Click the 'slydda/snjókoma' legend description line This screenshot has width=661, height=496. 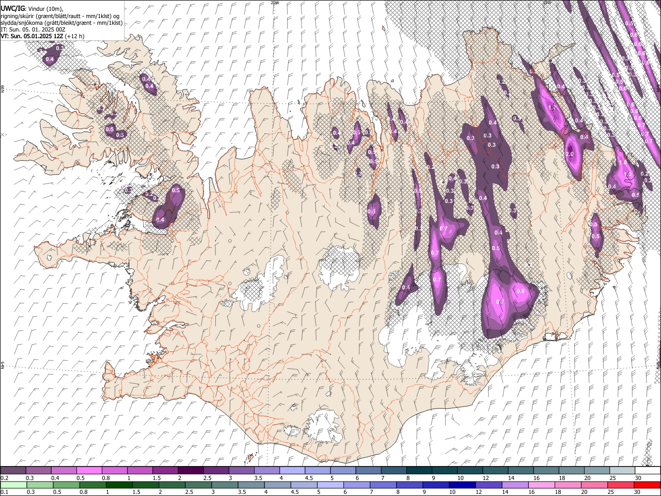(x=61, y=23)
